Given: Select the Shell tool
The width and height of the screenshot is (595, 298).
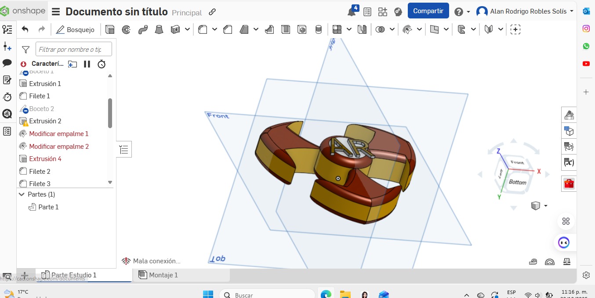Looking at the screenshot, I should tap(286, 29).
